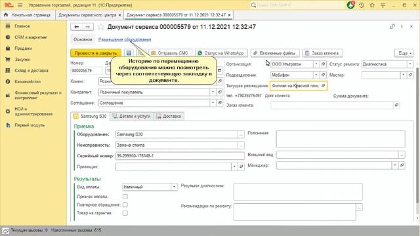Open the history clock icon
The height and width of the screenshot is (236, 420).
[x=362, y=5]
